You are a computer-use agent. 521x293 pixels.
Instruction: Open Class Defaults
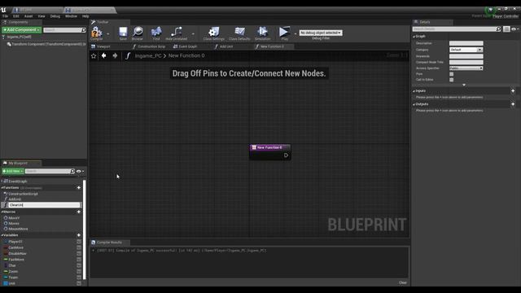[239, 33]
